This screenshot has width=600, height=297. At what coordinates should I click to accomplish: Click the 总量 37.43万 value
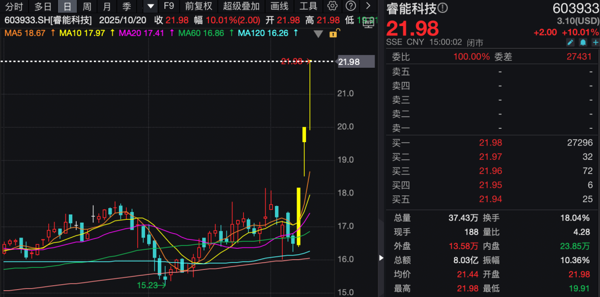(463, 218)
